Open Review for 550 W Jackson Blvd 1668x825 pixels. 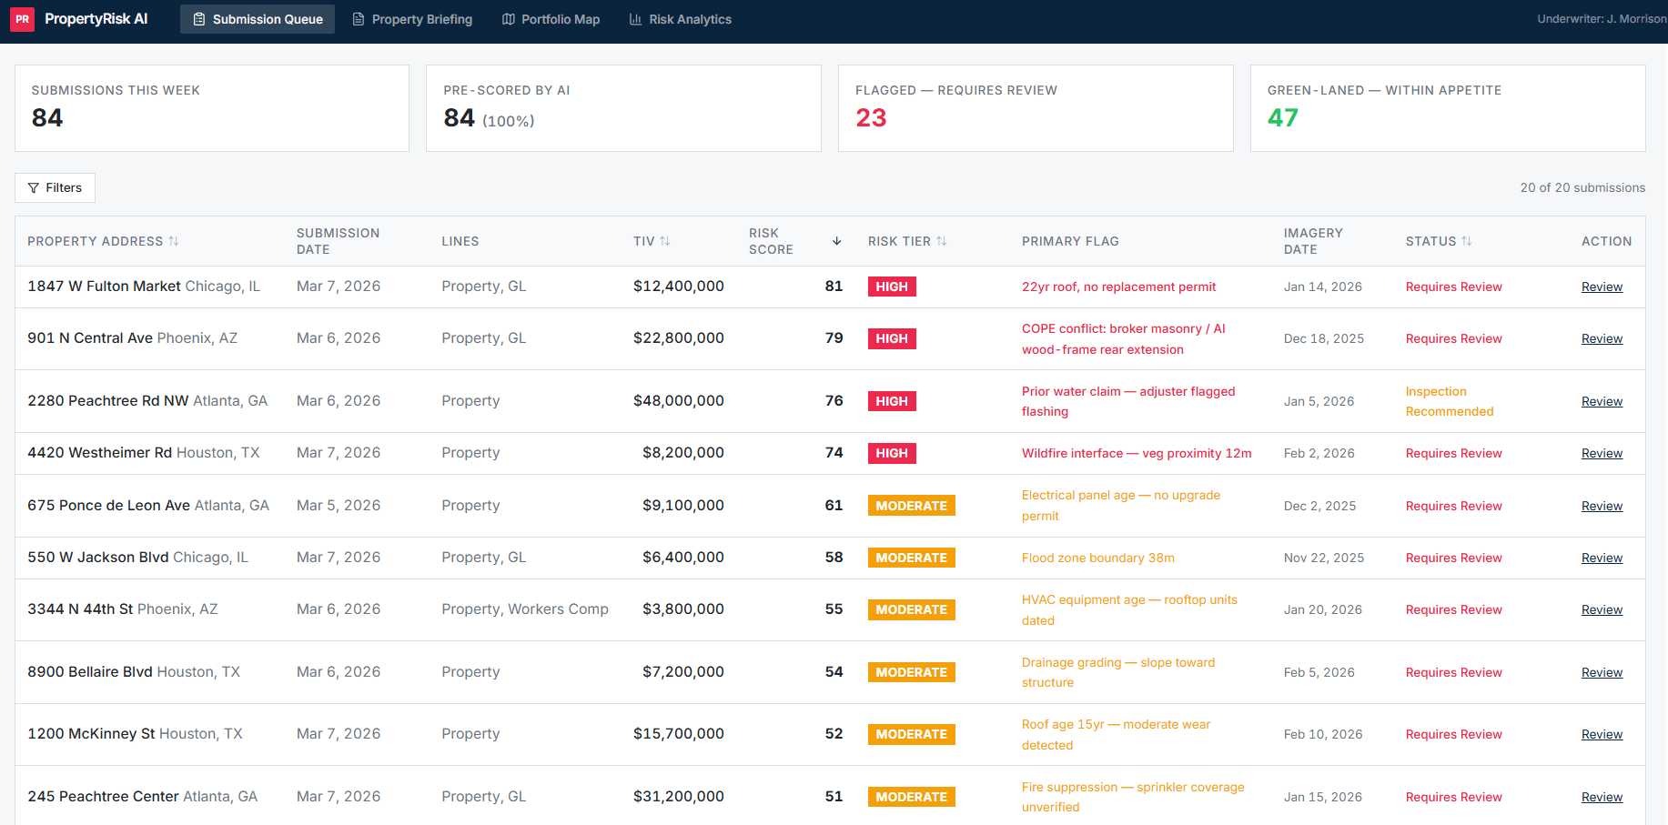pos(1602,558)
